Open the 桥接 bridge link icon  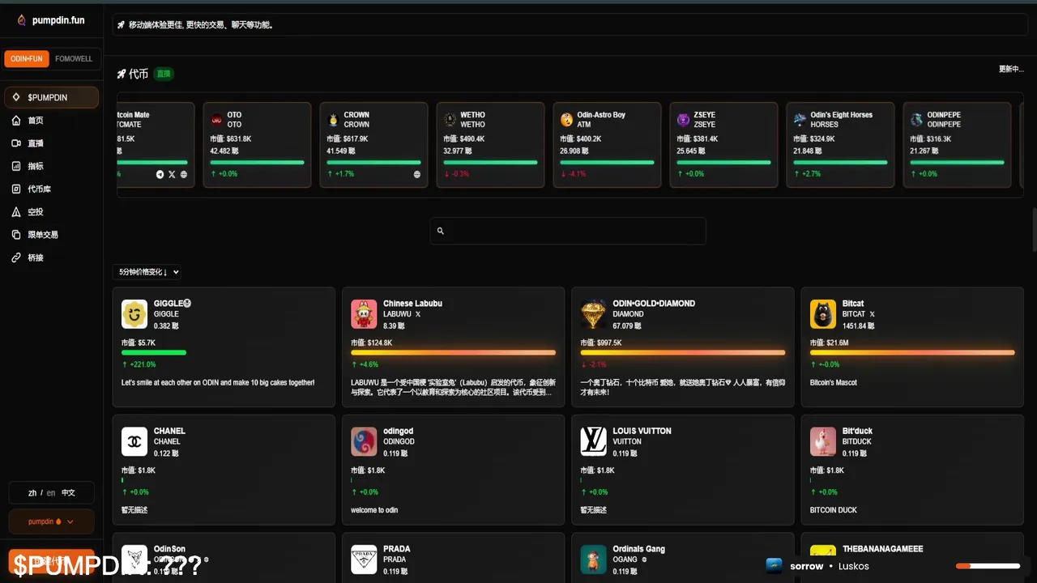16,257
